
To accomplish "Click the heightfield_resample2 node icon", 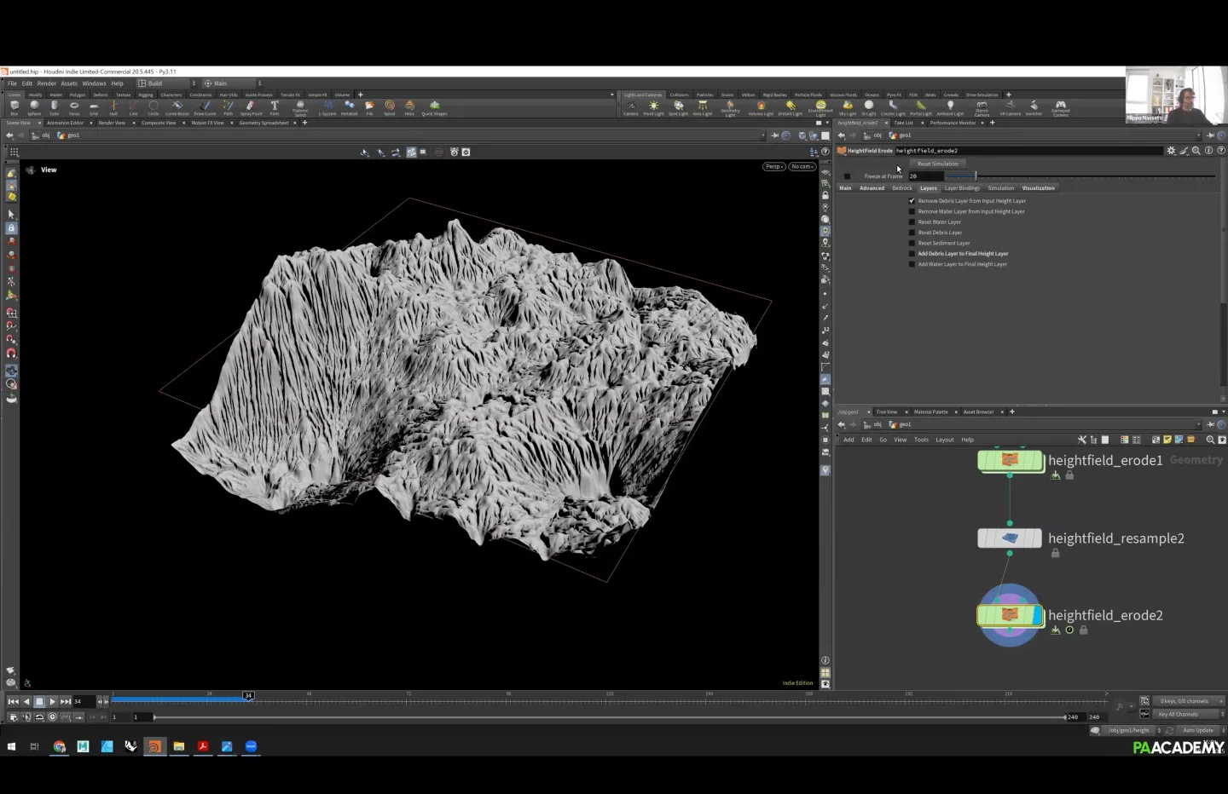I will (x=1010, y=538).
